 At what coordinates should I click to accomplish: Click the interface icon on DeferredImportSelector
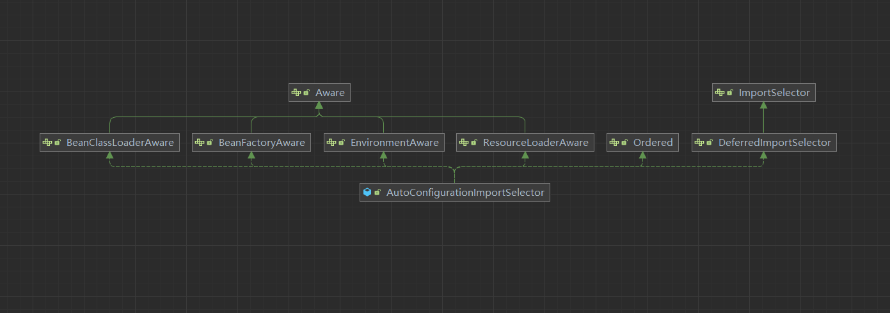[x=699, y=143]
